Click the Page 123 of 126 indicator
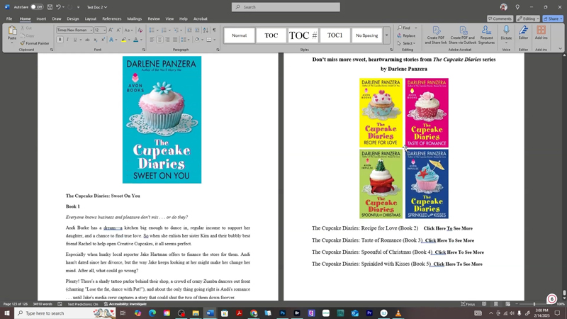Viewport: 567px width, 319px height. coord(15,304)
